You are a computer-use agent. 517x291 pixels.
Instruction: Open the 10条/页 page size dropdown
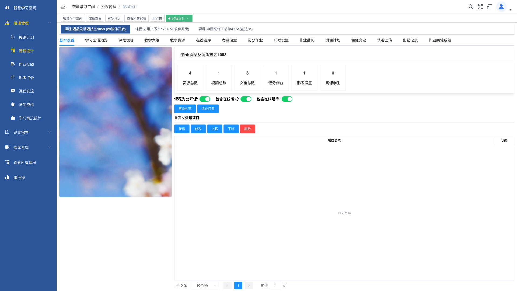point(205,285)
